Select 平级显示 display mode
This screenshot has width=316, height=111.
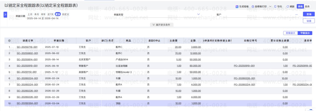pyautogui.click(x=305, y=33)
